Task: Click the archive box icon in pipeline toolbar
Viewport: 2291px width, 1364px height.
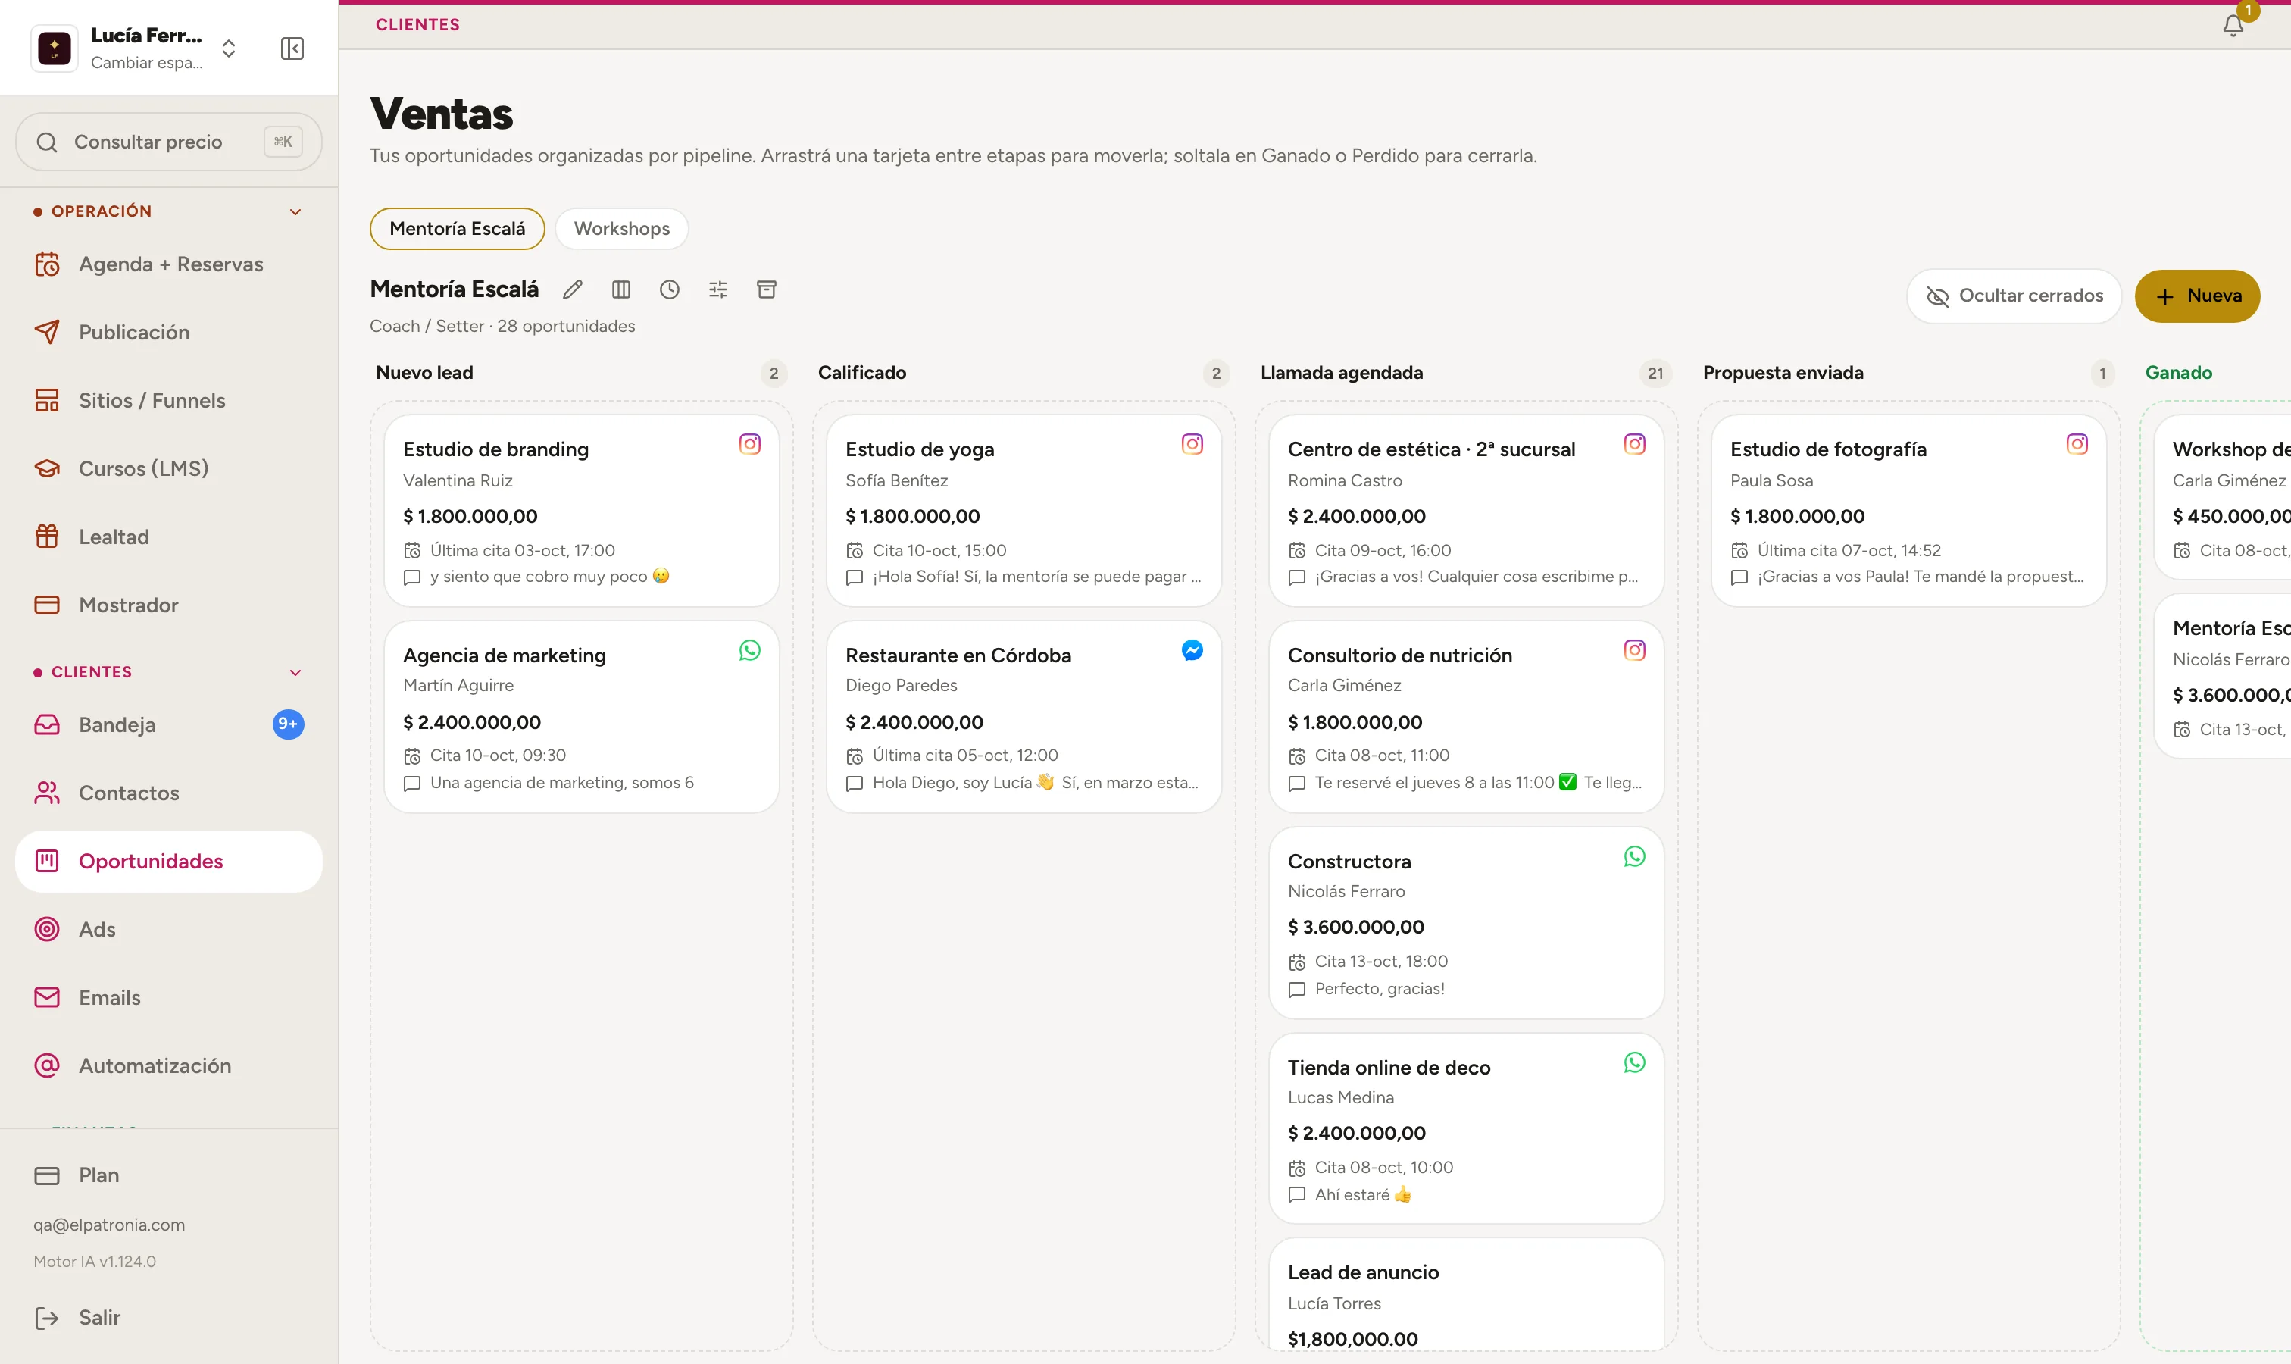Action: point(767,289)
